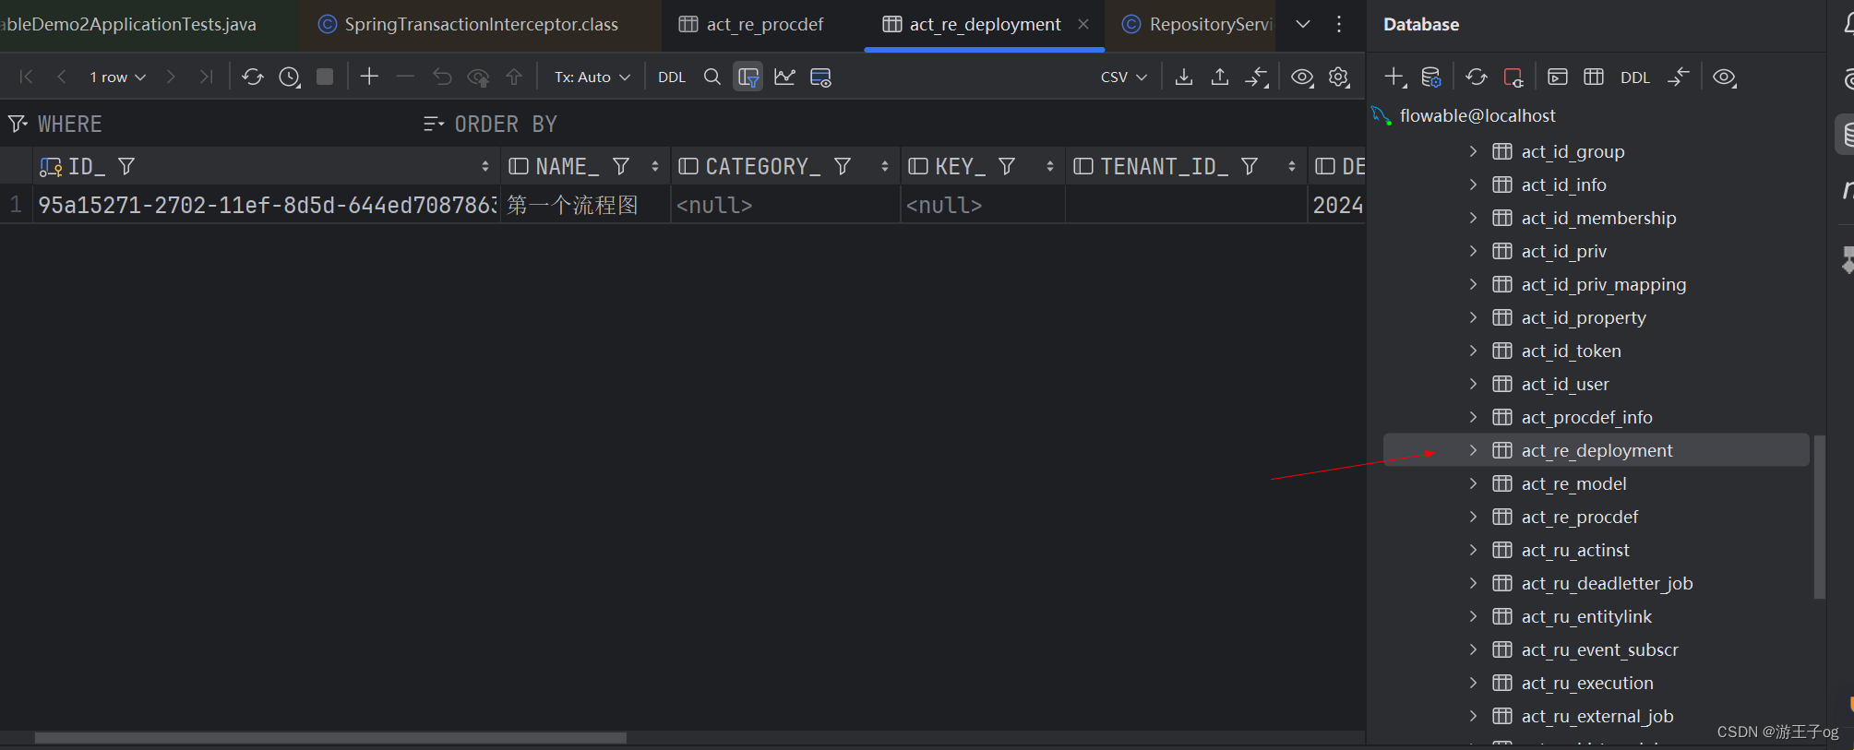Filter the KEY_ column
Screen dimensions: 1854x750
point(1007,166)
